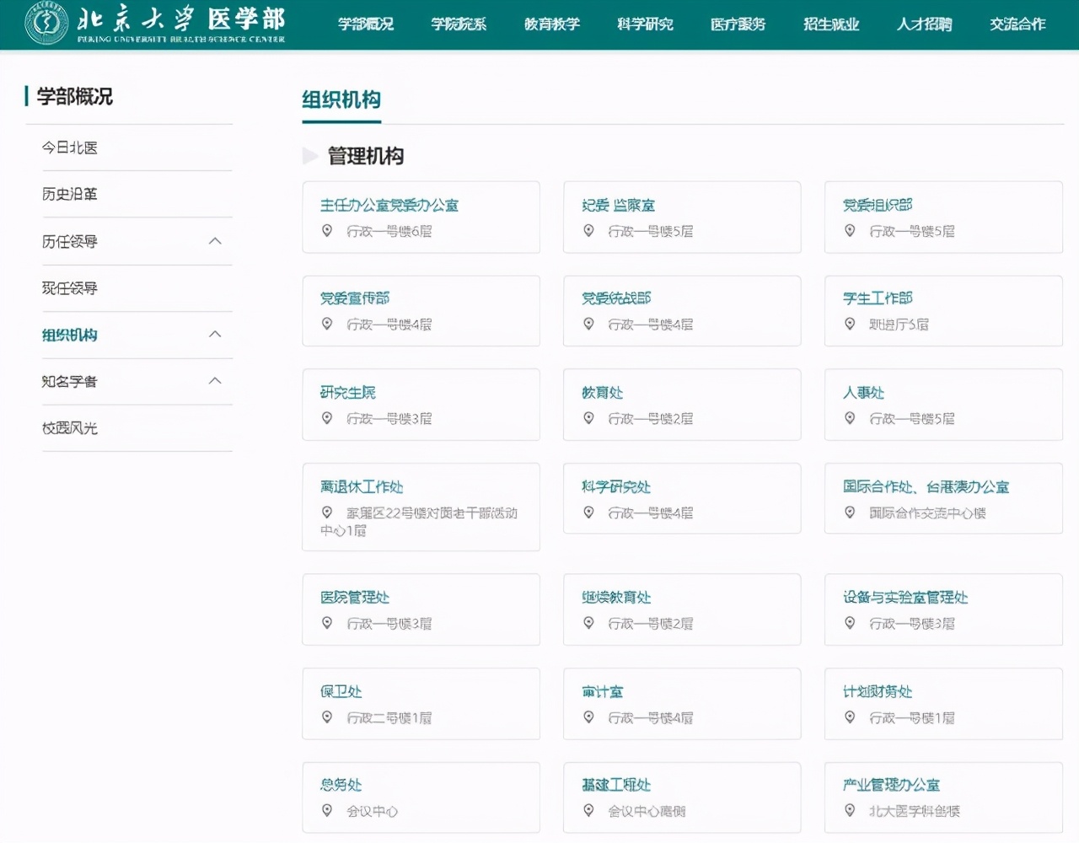Open the 医疗服务 navigation menu
This screenshot has height=843, width=1079.
[738, 25]
